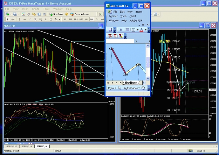
Task: Open the Templates icon at toolbar right
Action: tap(156, 14)
